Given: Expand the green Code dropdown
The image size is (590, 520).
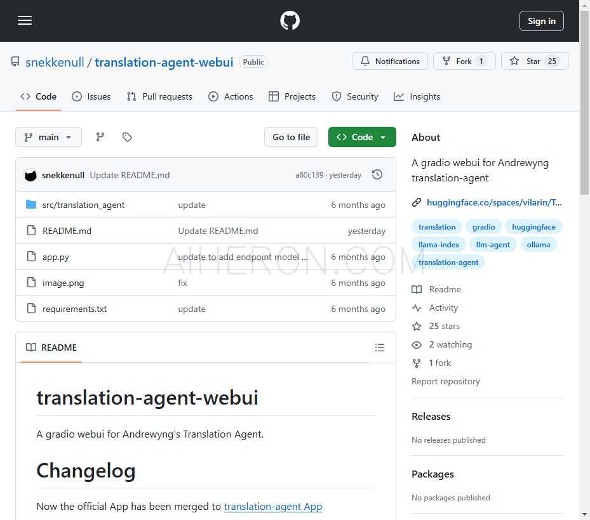Looking at the screenshot, I should click(362, 137).
